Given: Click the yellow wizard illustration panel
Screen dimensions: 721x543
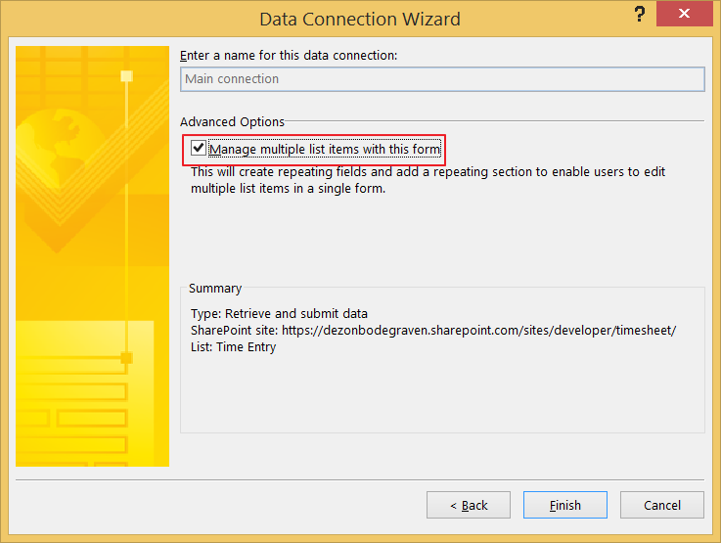Looking at the screenshot, I should click(92, 256).
